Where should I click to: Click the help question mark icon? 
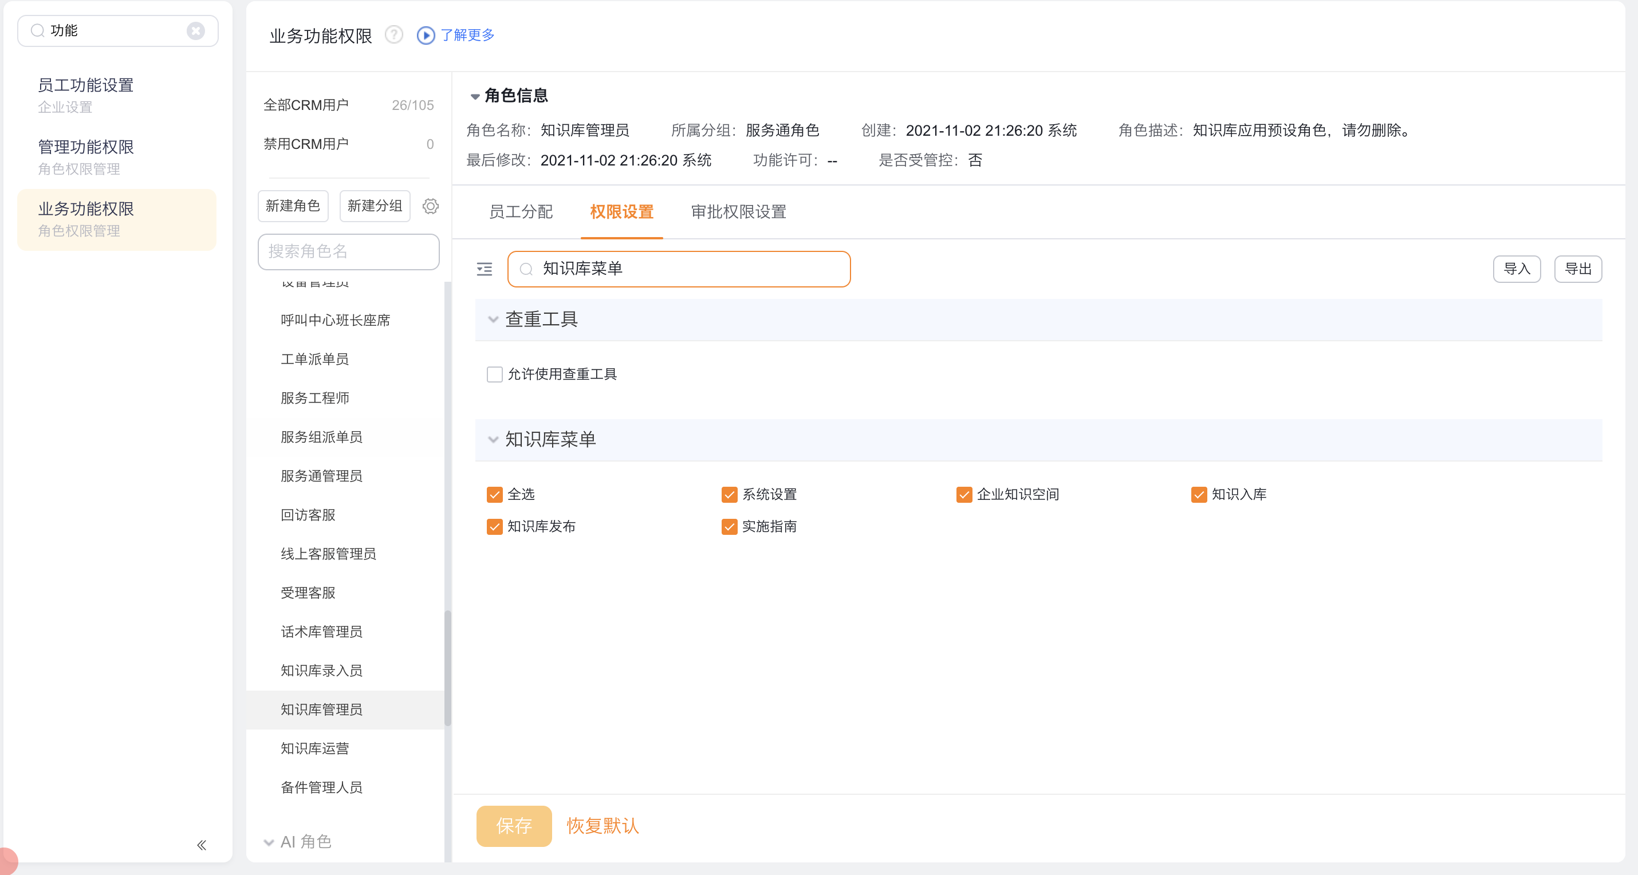(394, 34)
